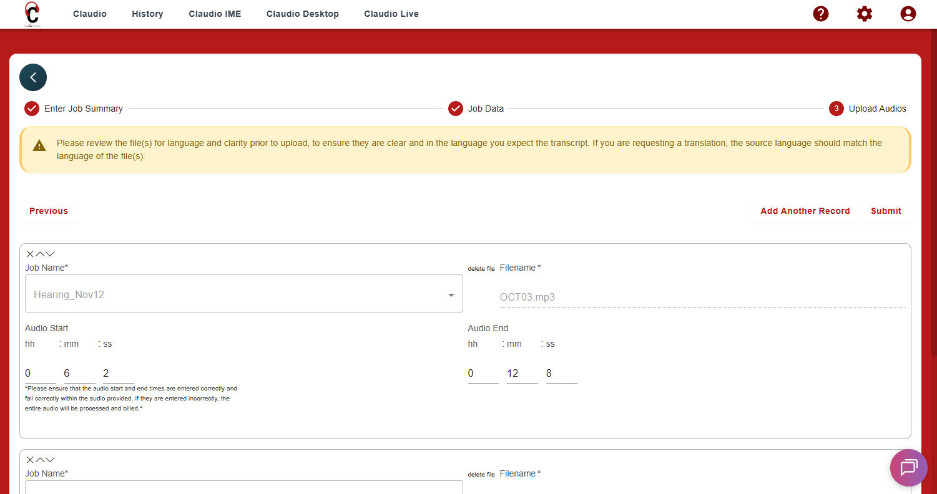
Task: Click the Add Another Record button
Action: pyautogui.click(x=805, y=211)
